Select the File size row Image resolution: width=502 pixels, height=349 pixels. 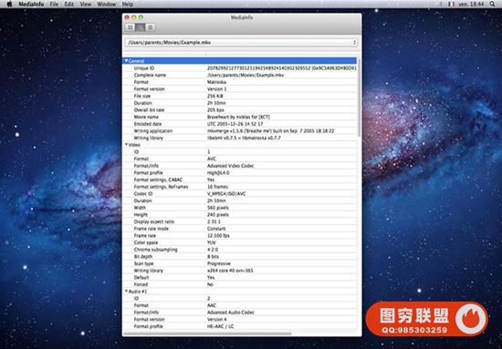coord(239,97)
